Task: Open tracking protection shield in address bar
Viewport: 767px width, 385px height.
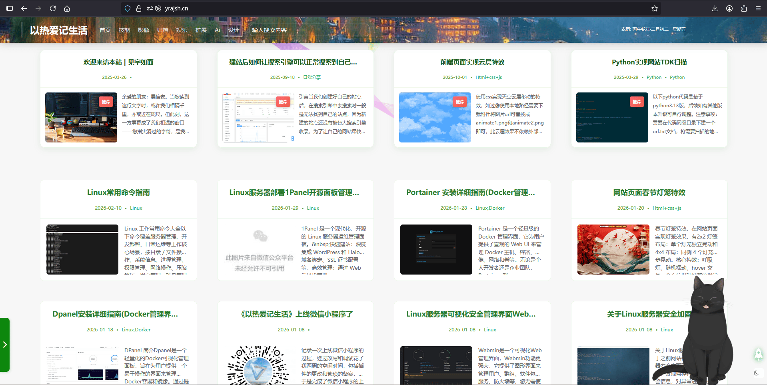Action: [x=127, y=8]
